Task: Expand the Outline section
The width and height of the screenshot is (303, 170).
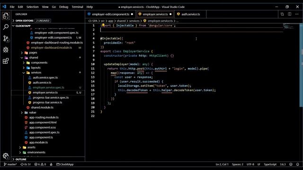Action: (21, 160)
